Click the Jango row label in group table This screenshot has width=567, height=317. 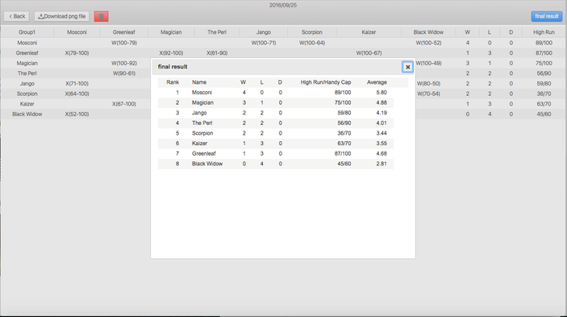tap(27, 84)
